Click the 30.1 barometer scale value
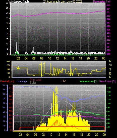This screenshot has width=117, height=138. 108,9
